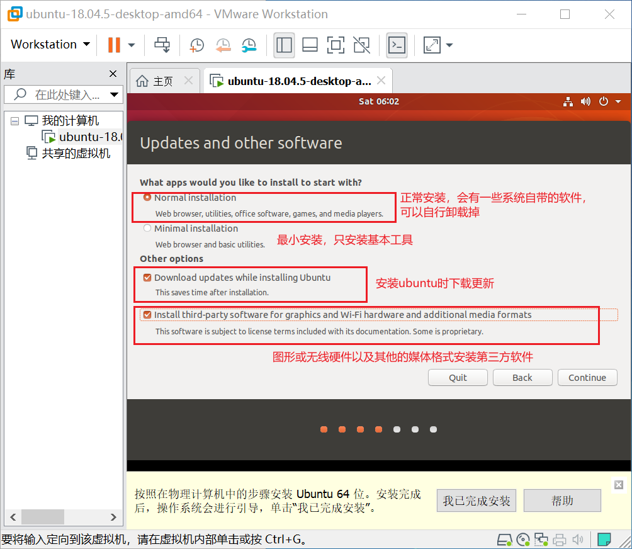Switch to Unity mode
Viewport: 632px width, 549px height.
(361, 45)
